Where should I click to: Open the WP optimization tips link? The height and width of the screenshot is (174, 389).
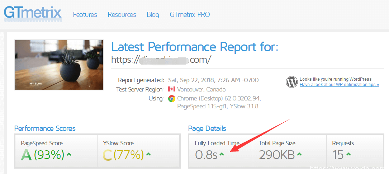339,85
